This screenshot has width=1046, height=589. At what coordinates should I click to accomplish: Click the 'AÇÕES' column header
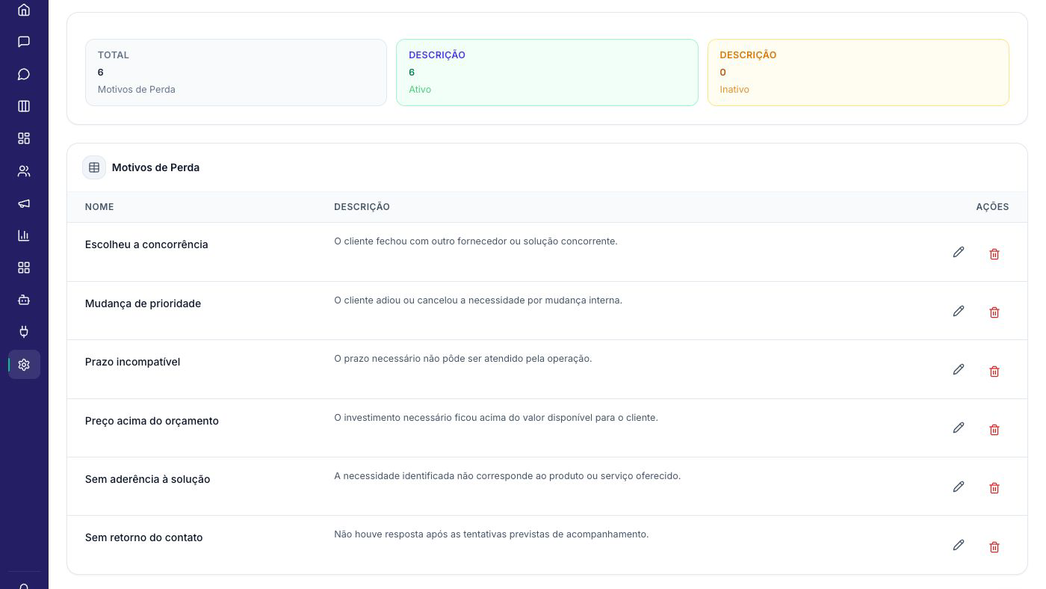pyautogui.click(x=992, y=207)
